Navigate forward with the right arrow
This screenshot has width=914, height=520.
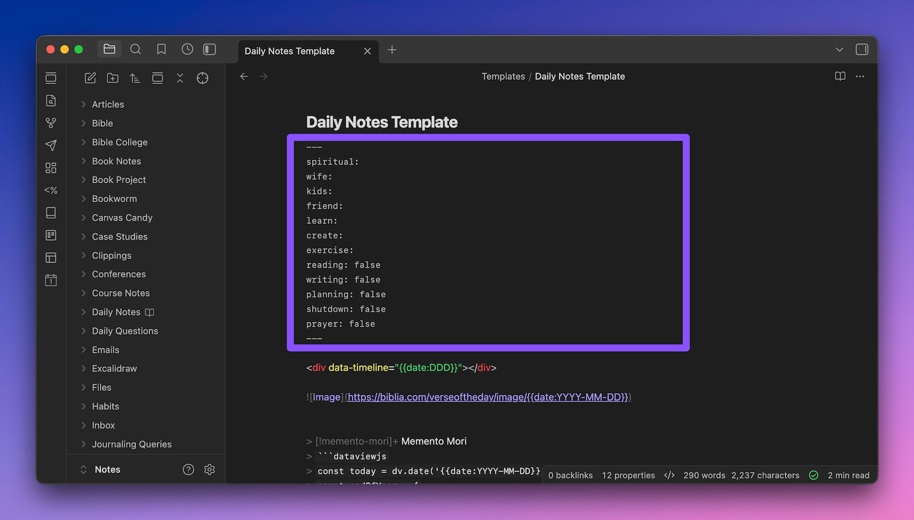pyautogui.click(x=263, y=76)
